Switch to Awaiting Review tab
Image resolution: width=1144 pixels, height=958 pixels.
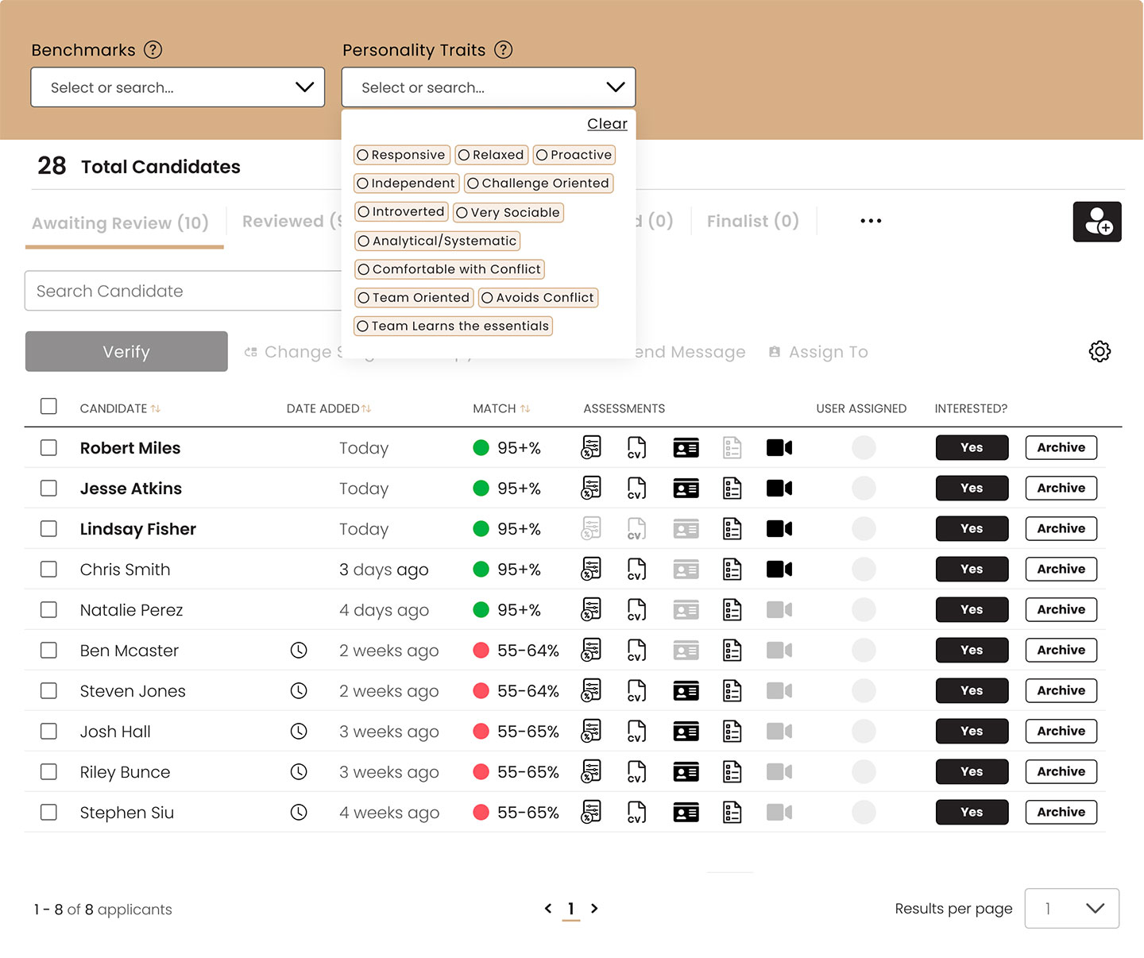tap(121, 223)
